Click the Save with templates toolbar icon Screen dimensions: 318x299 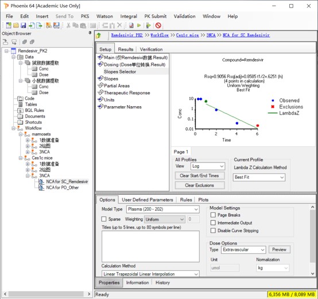pos(56,25)
